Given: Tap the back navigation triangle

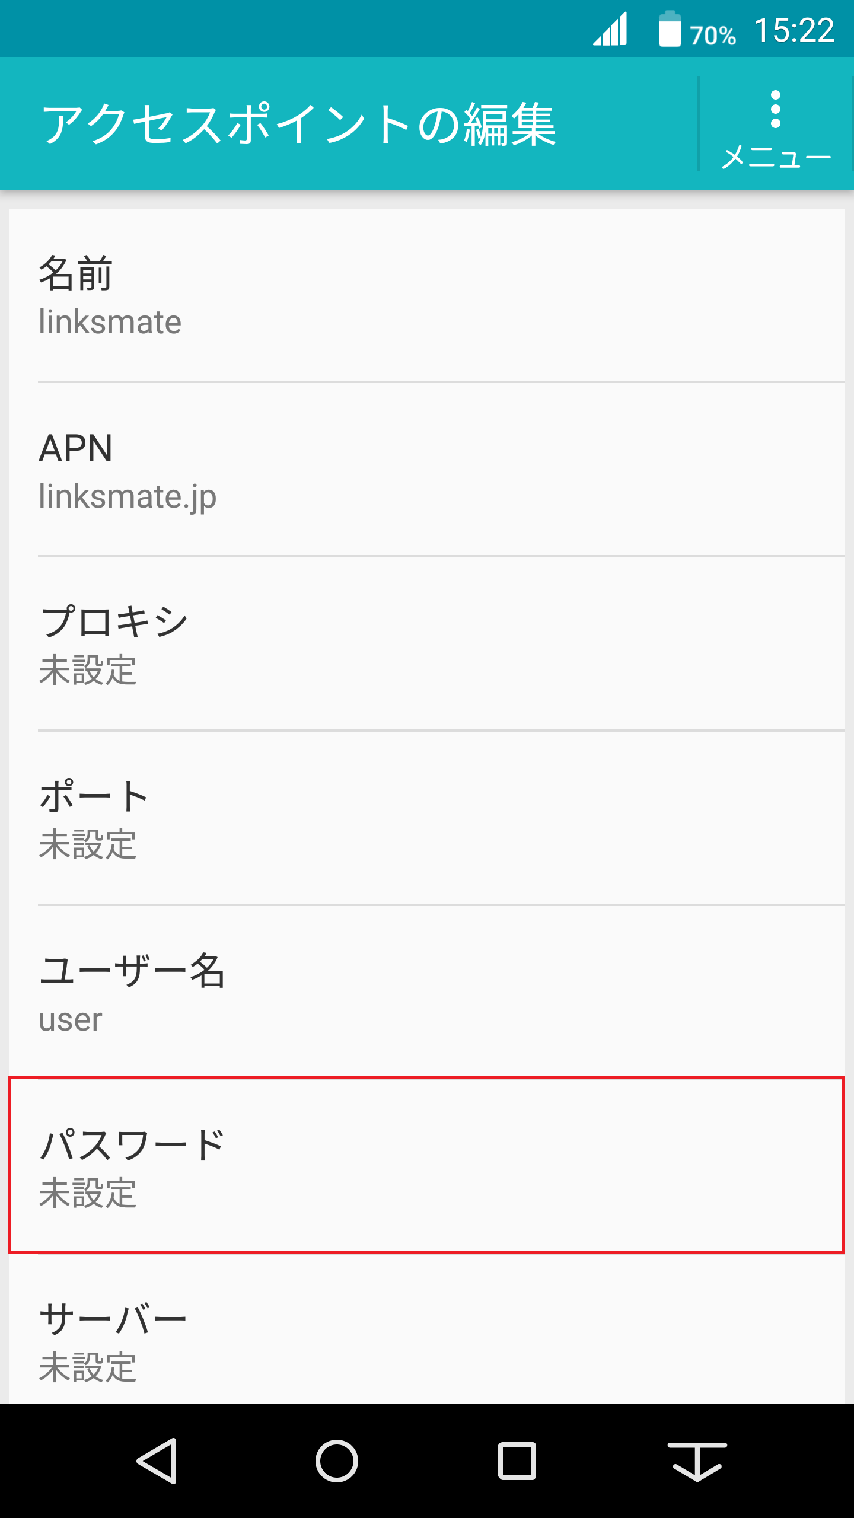Looking at the screenshot, I should [x=157, y=1460].
